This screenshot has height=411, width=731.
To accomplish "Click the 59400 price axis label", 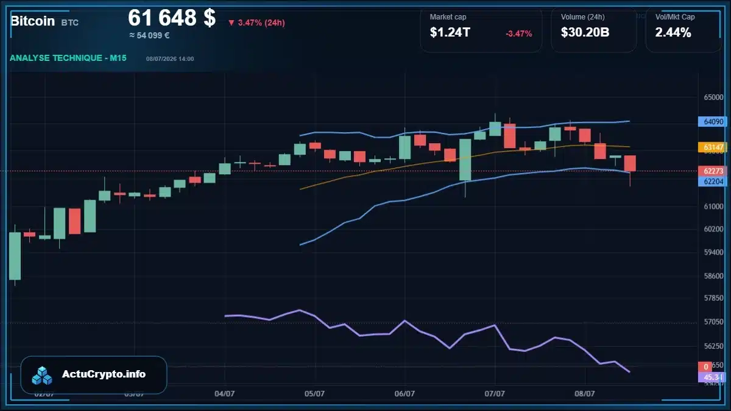I will (713, 251).
